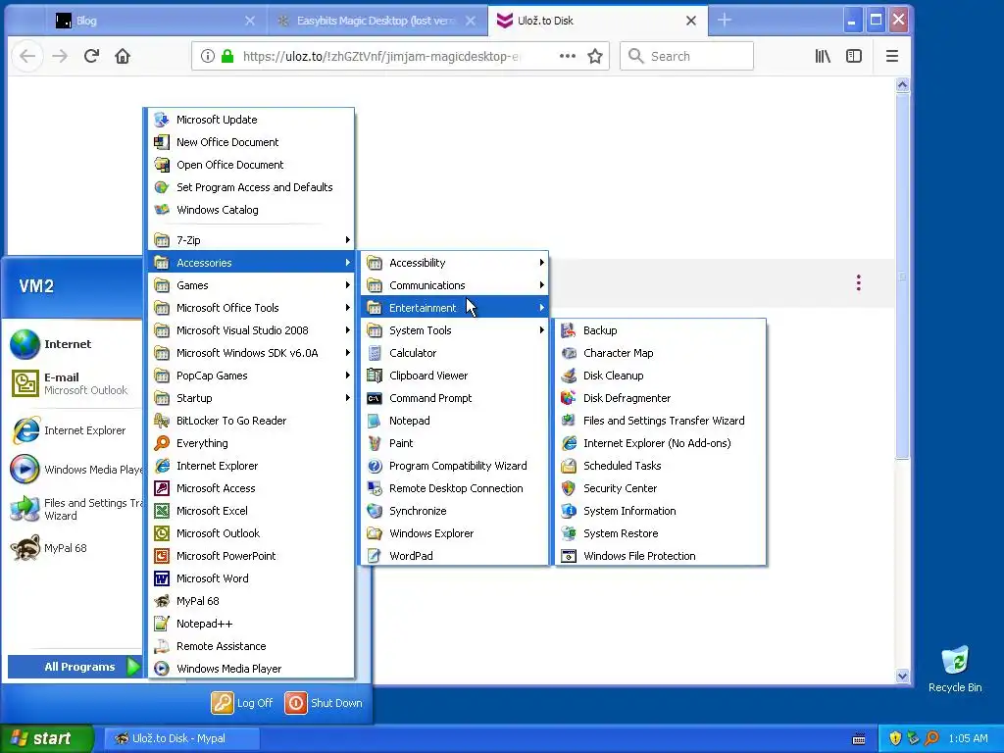
Task: Launch BitLocker To Go Reader
Action: (251, 421)
